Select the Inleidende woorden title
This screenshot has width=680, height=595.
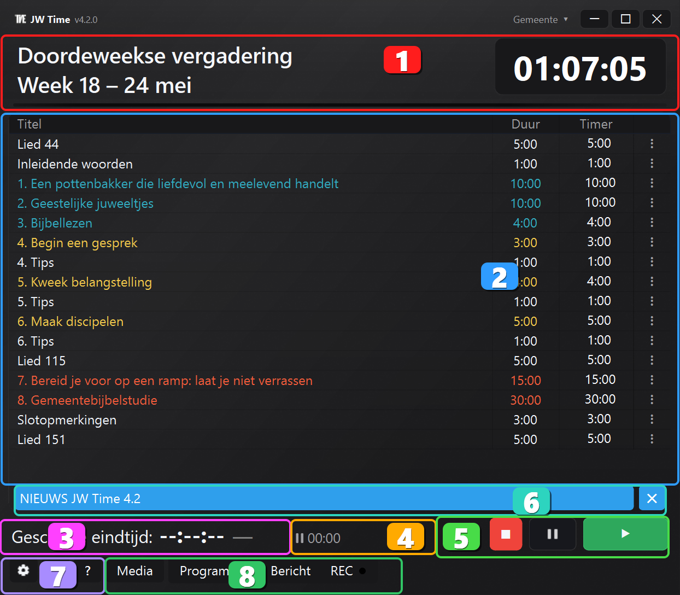(75, 164)
